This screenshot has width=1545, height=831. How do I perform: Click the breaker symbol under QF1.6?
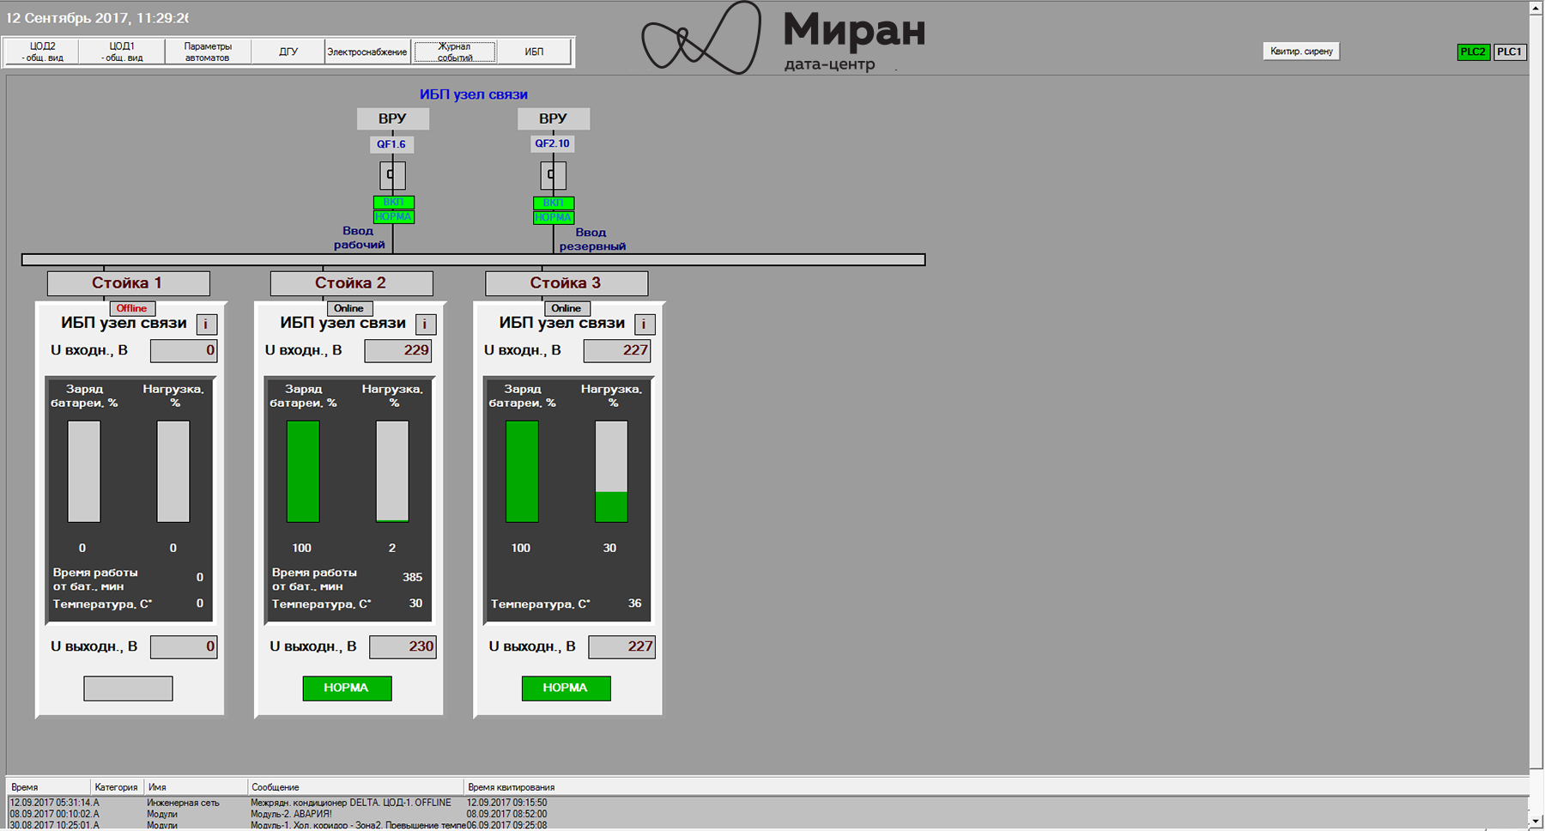[392, 175]
